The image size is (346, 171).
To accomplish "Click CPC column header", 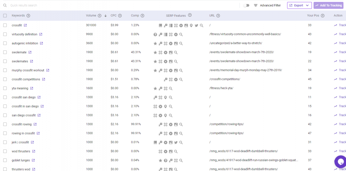I will tap(114, 16).
